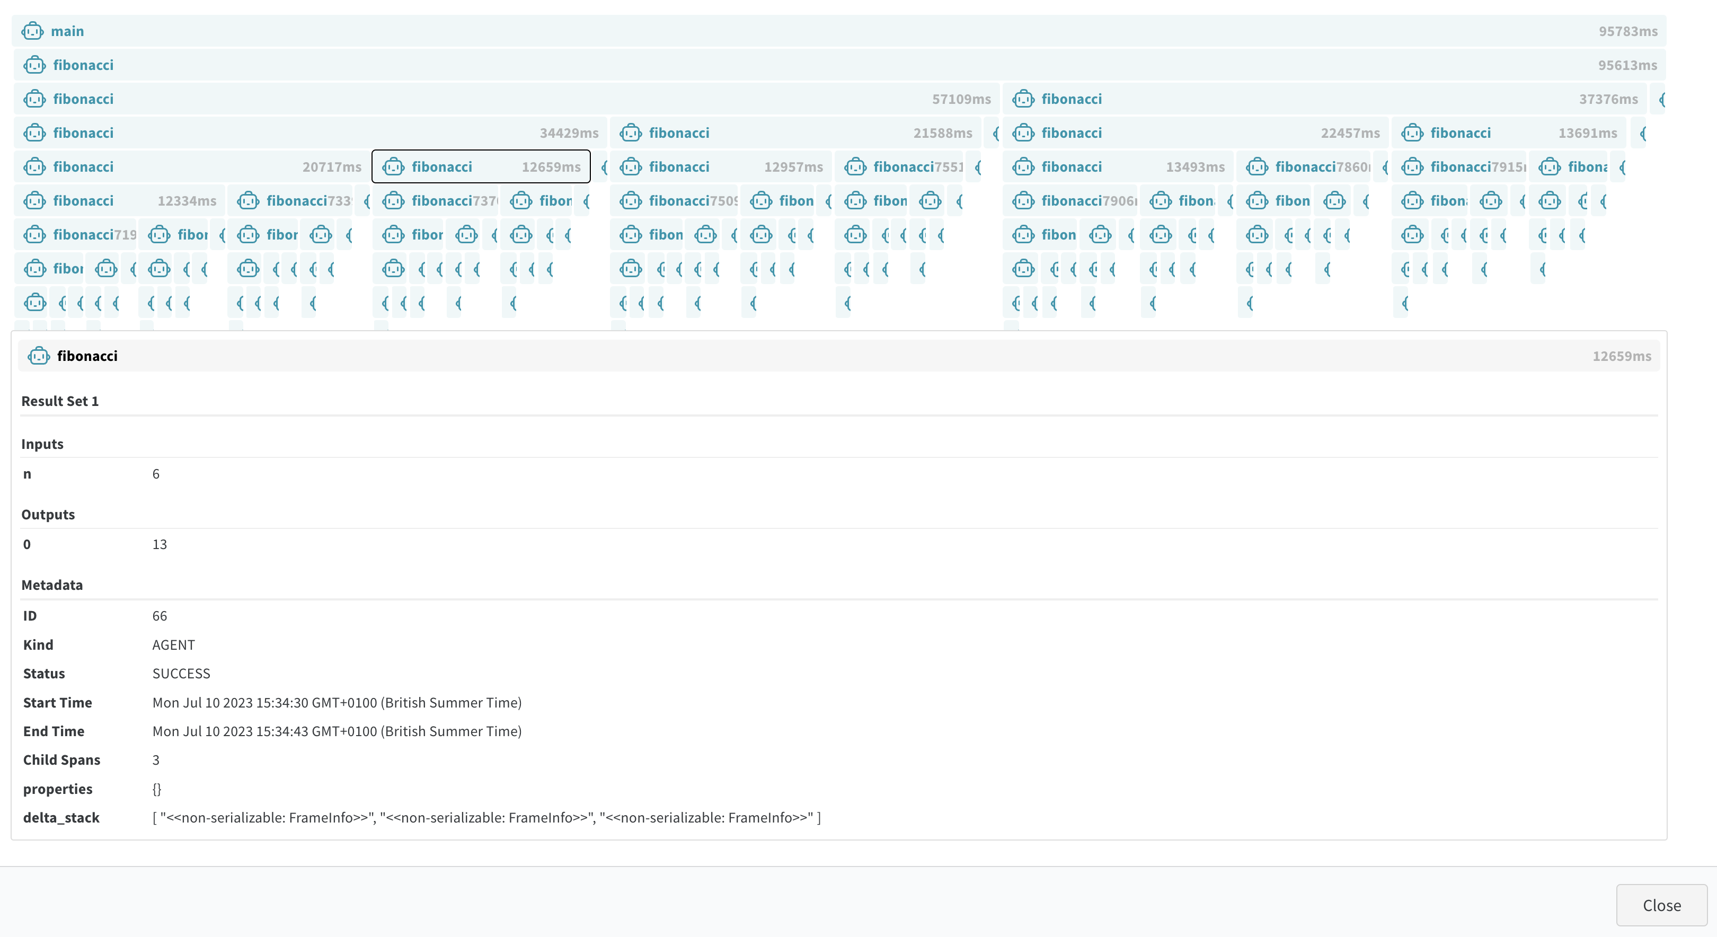The height and width of the screenshot is (937, 1717).
Task: Click the robot icon on the 22457ms fibonacci span
Action: pos(1024,132)
